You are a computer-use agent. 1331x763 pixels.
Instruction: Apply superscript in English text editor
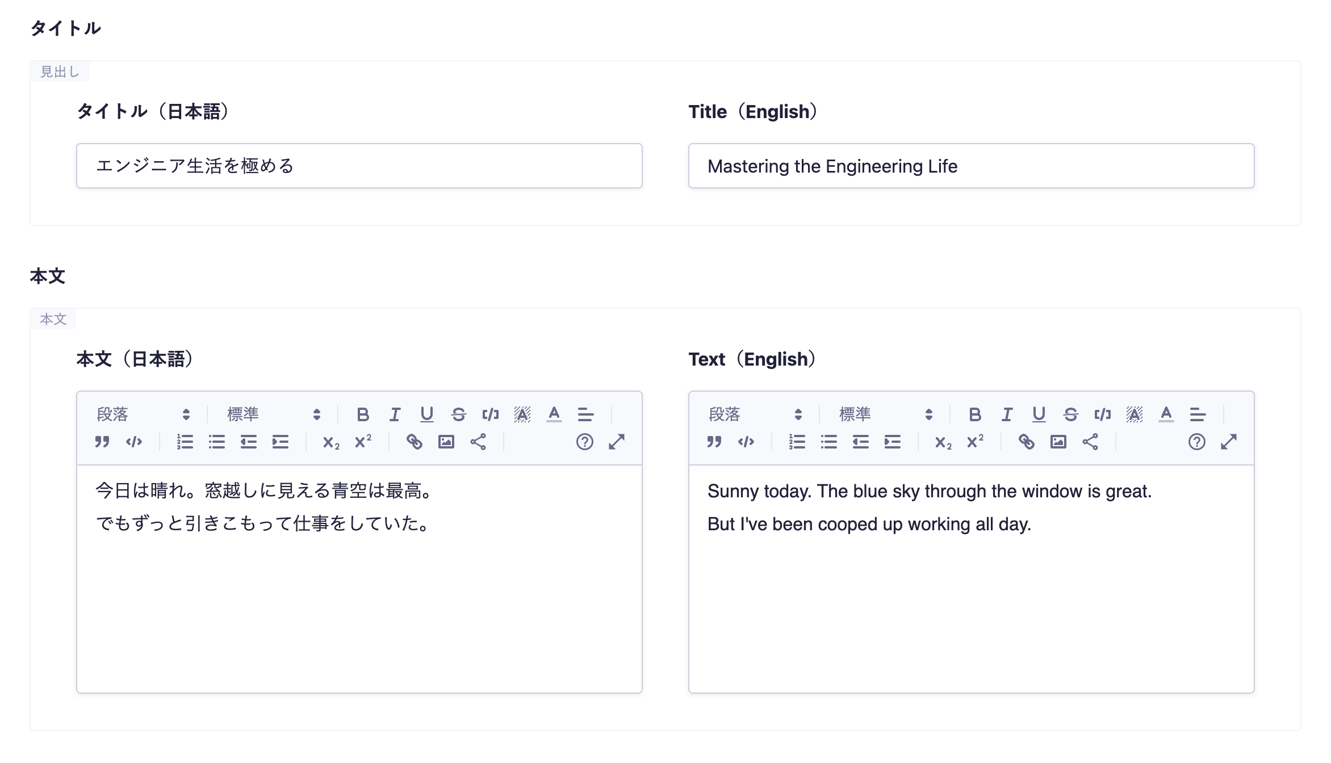(975, 442)
